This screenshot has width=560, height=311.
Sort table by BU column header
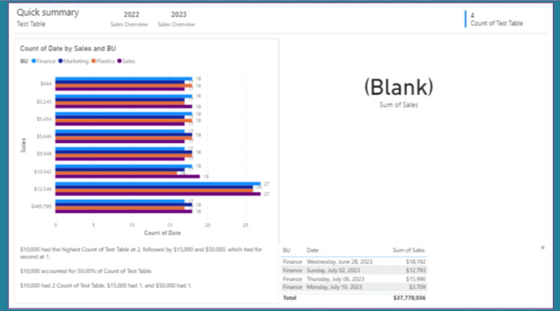[286, 250]
